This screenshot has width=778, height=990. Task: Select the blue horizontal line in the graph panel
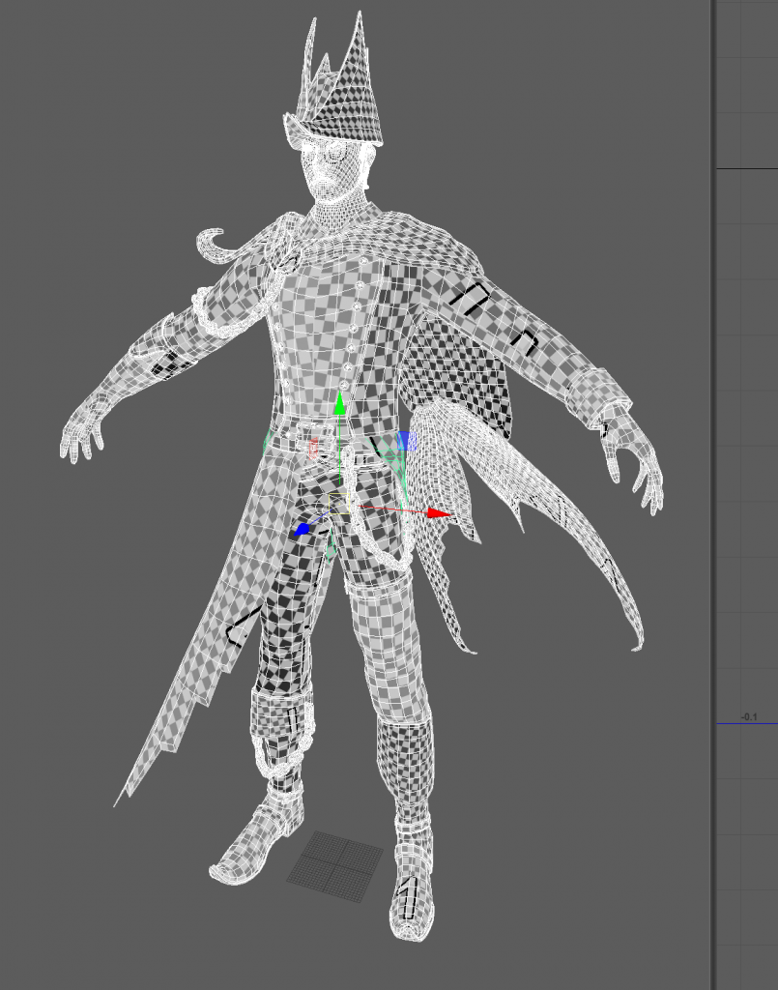point(746,723)
